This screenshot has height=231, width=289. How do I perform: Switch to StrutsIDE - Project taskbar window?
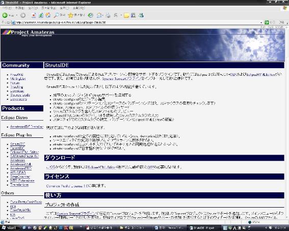(204, 228)
